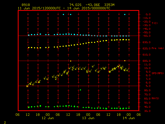Click the 630.0 pressure tick label
The width and height of the screenshot is (165, 124).
147,42
